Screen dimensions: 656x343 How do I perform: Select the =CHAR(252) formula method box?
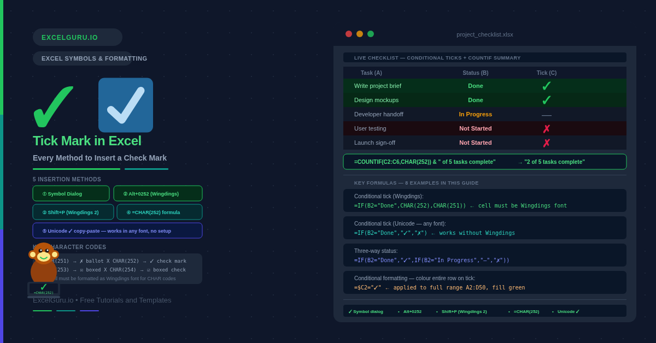pyautogui.click(x=160, y=212)
